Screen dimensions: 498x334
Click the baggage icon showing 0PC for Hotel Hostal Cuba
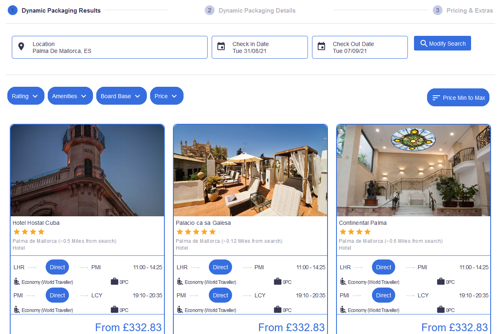[114, 281]
